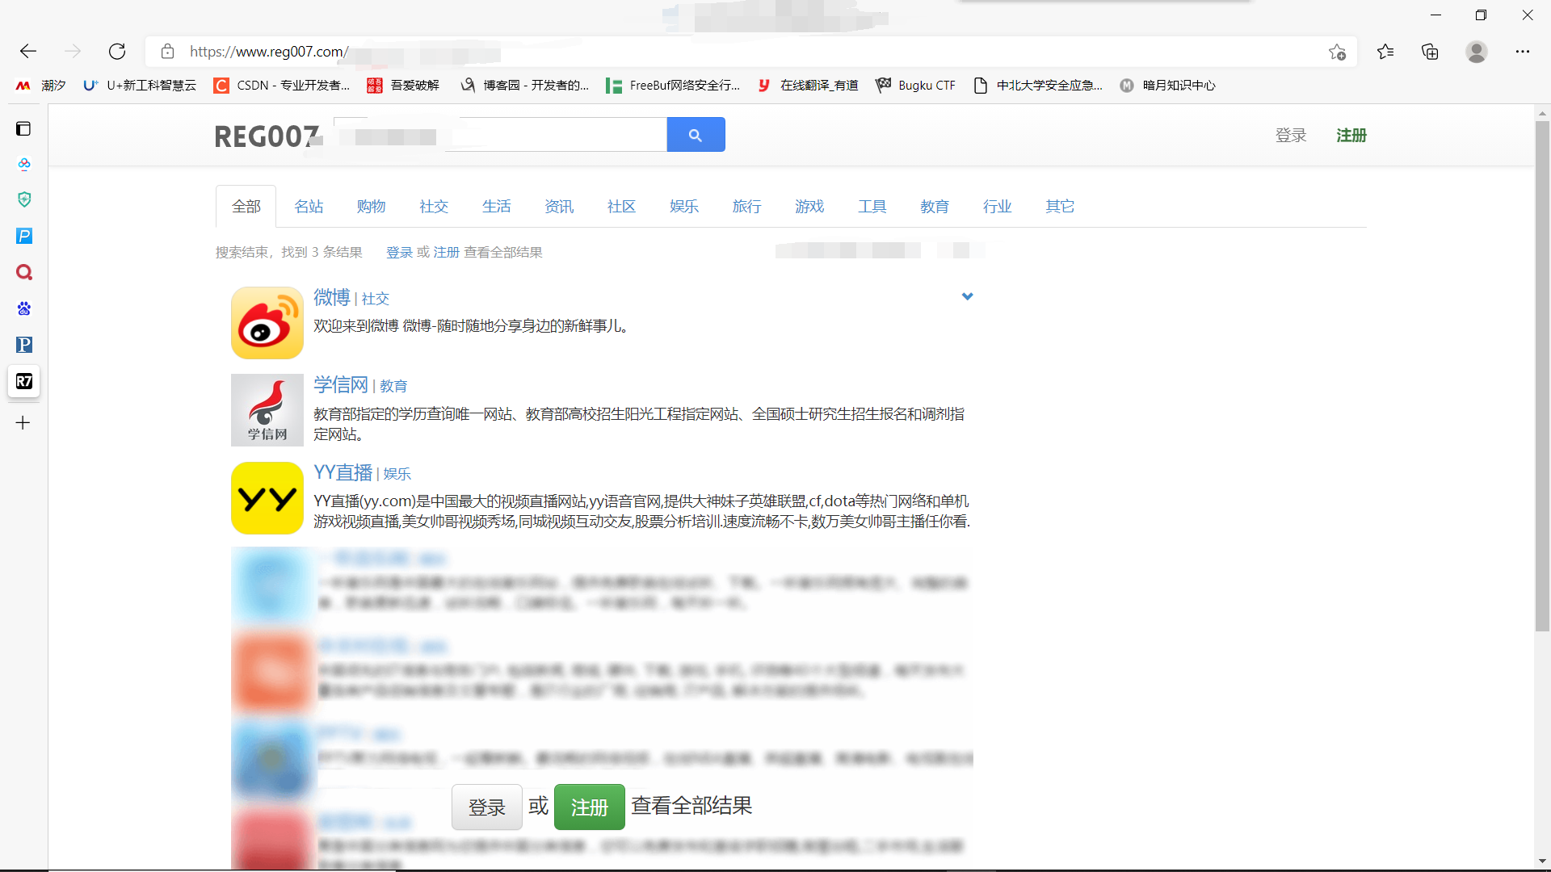
Task: Click the pale blue cloud sidebar tab
Action: pos(24,164)
